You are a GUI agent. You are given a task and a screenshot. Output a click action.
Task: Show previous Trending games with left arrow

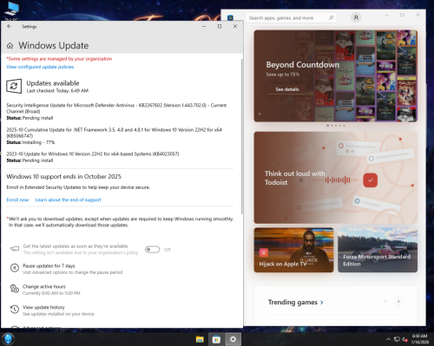pyautogui.click(x=385, y=302)
